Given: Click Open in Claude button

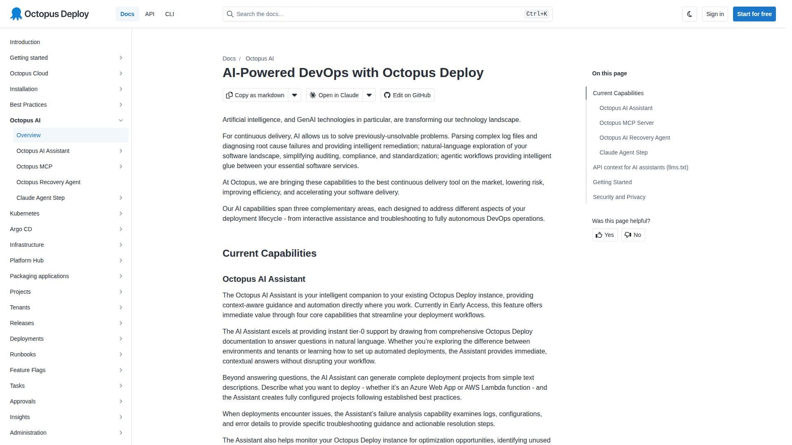Looking at the screenshot, I should 335,95.
